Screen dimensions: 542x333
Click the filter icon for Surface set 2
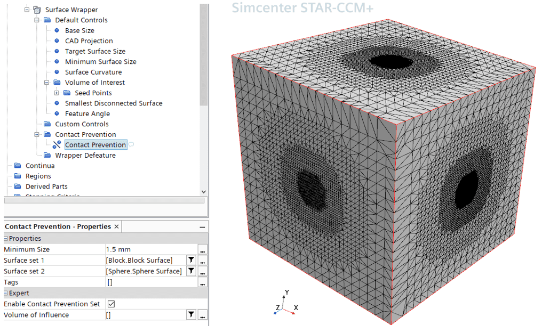click(x=191, y=271)
